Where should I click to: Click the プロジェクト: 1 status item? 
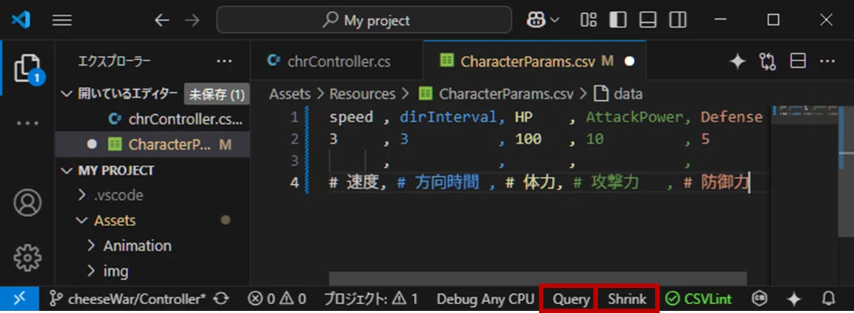(370, 299)
